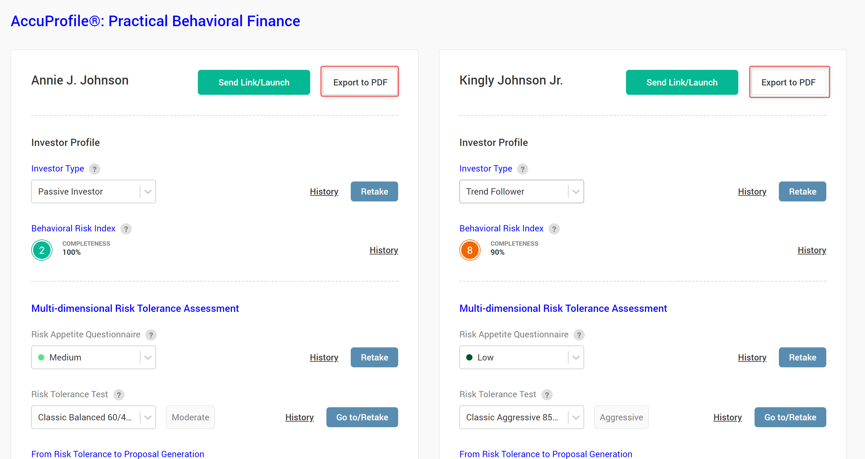Open help for Kingly's Risk Appetite Questionnaire

pyautogui.click(x=579, y=335)
